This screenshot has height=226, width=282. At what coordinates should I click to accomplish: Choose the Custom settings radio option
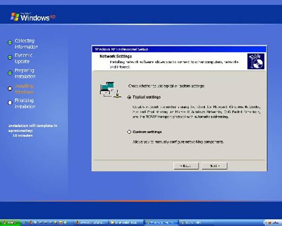[x=129, y=132]
